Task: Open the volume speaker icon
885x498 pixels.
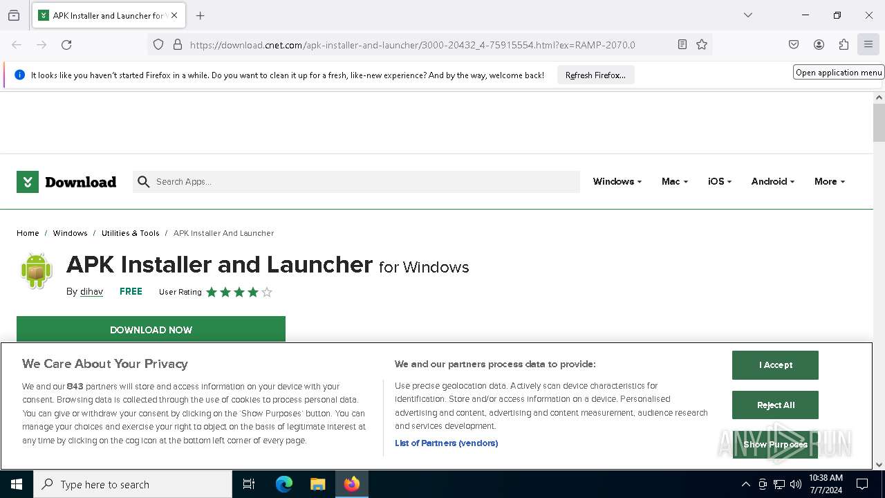Action: click(796, 484)
